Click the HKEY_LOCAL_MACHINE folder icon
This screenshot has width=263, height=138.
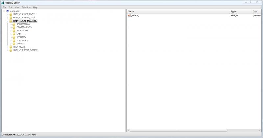[x=11, y=21]
